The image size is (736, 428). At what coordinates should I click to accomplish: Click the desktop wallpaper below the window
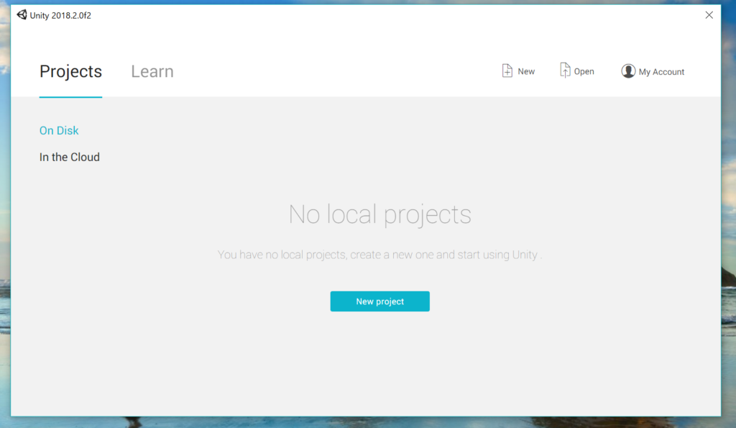point(359,422)
